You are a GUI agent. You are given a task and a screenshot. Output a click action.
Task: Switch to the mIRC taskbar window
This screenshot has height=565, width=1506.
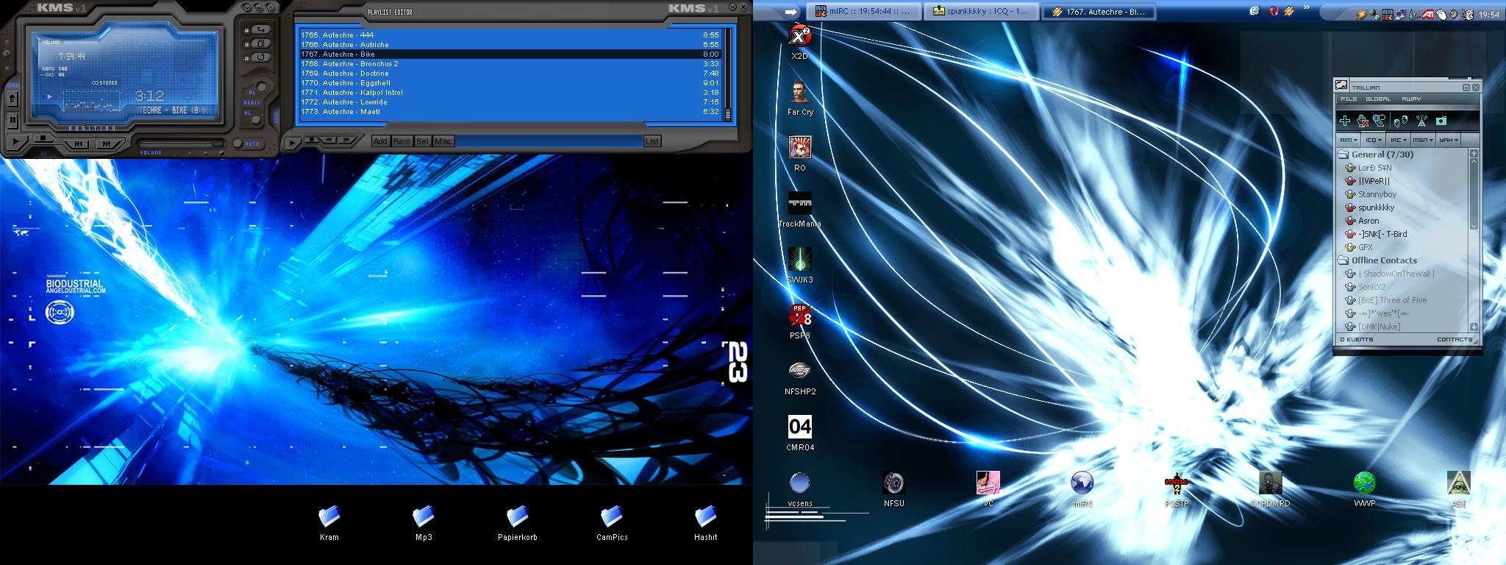click(864, 12)
